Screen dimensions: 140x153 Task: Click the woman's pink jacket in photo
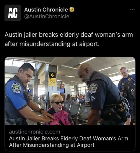pyautogui.click(x=60, y=117)
